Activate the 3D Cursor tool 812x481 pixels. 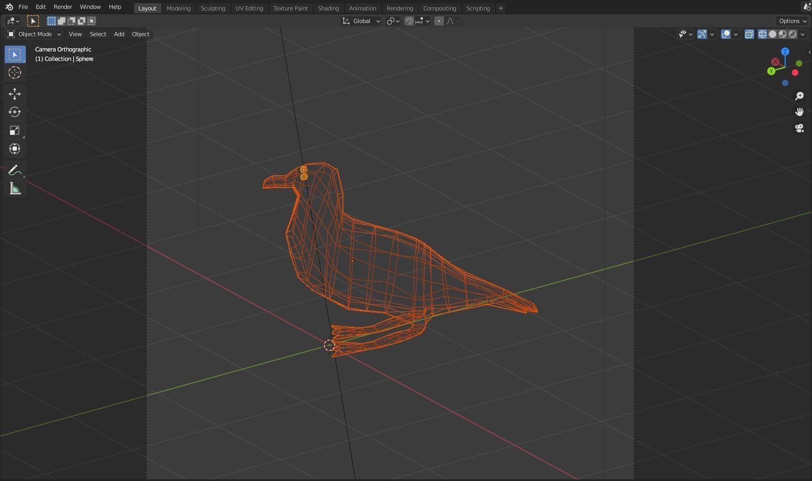tap(15, 72)
